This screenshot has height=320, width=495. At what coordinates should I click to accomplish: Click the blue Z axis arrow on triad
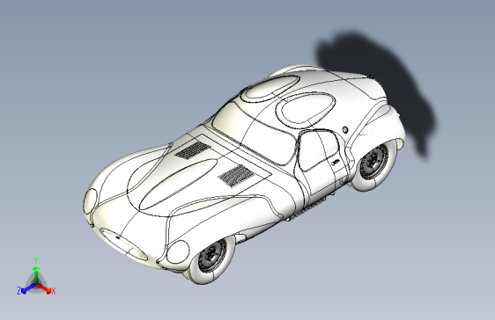(x=29, y=288)
